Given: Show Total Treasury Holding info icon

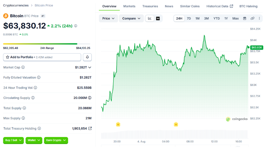Looking at the screenshot, I should tap(39, 128).
